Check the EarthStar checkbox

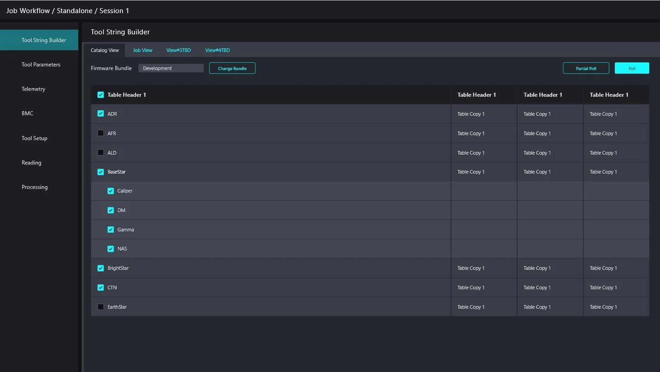(100, 307)
